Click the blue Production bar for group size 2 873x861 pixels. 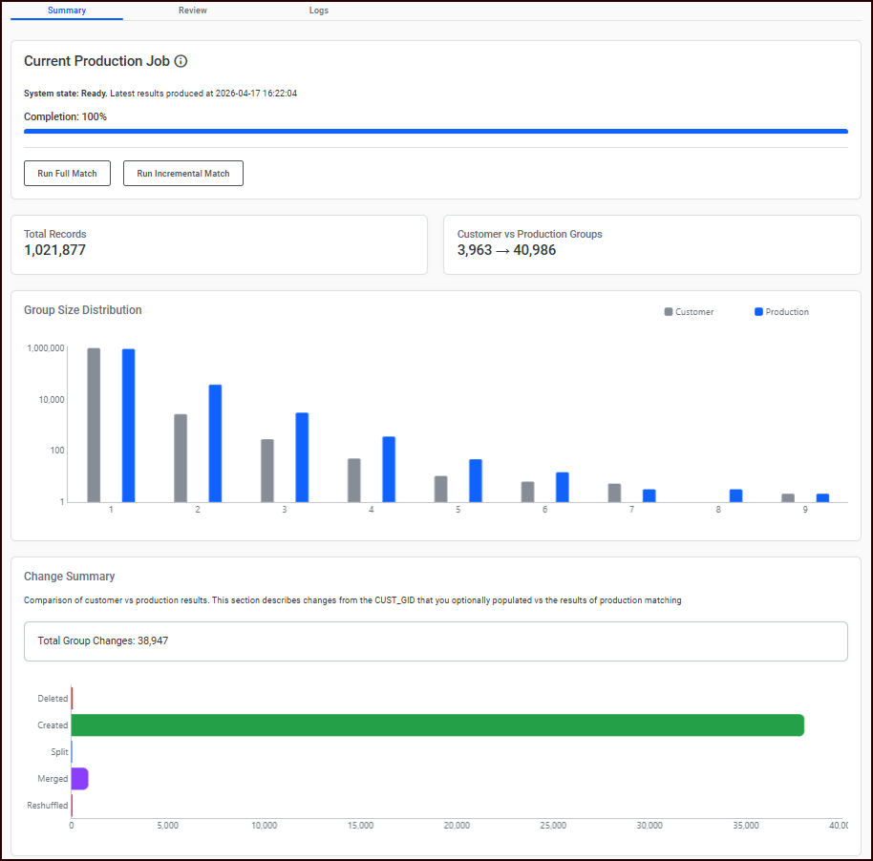(216, 444)
